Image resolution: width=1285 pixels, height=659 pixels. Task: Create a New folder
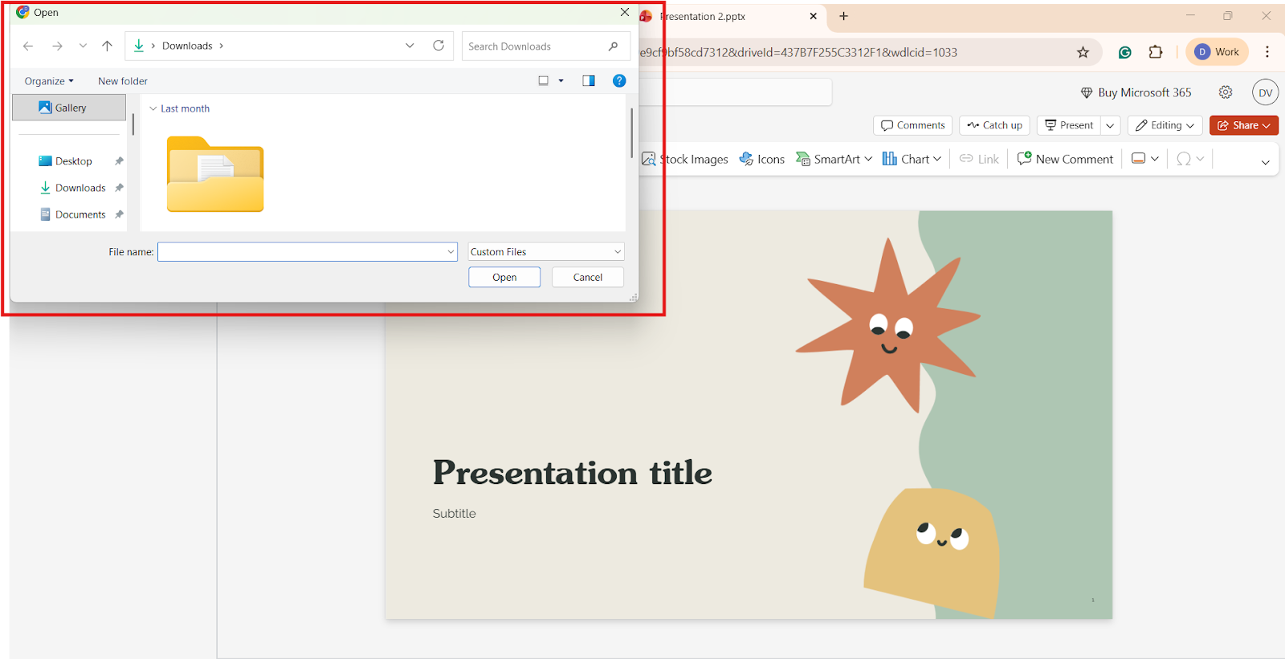pyautogui.click(x=123, y=81)
